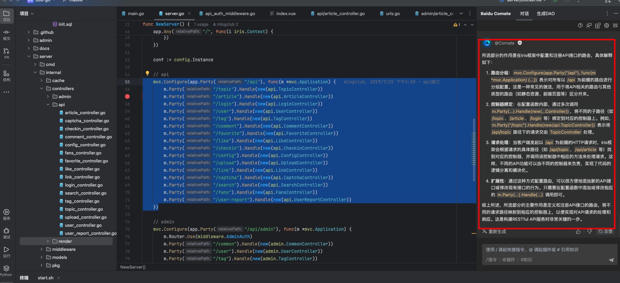Open the 运行 (Run) tool window
The image size is (620, 283).
pyautogui.click(x=6, y=252)
